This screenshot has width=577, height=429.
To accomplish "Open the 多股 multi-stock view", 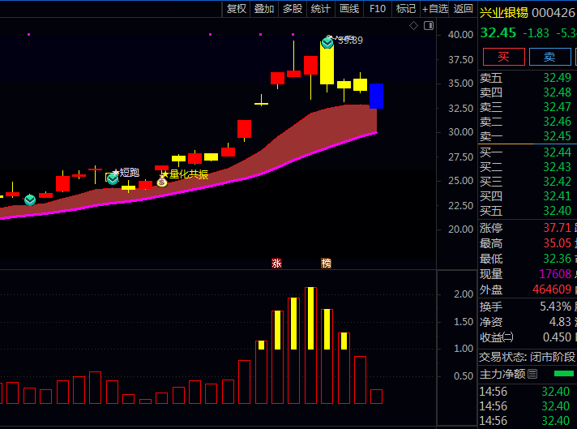I will [x=293, y=8].
